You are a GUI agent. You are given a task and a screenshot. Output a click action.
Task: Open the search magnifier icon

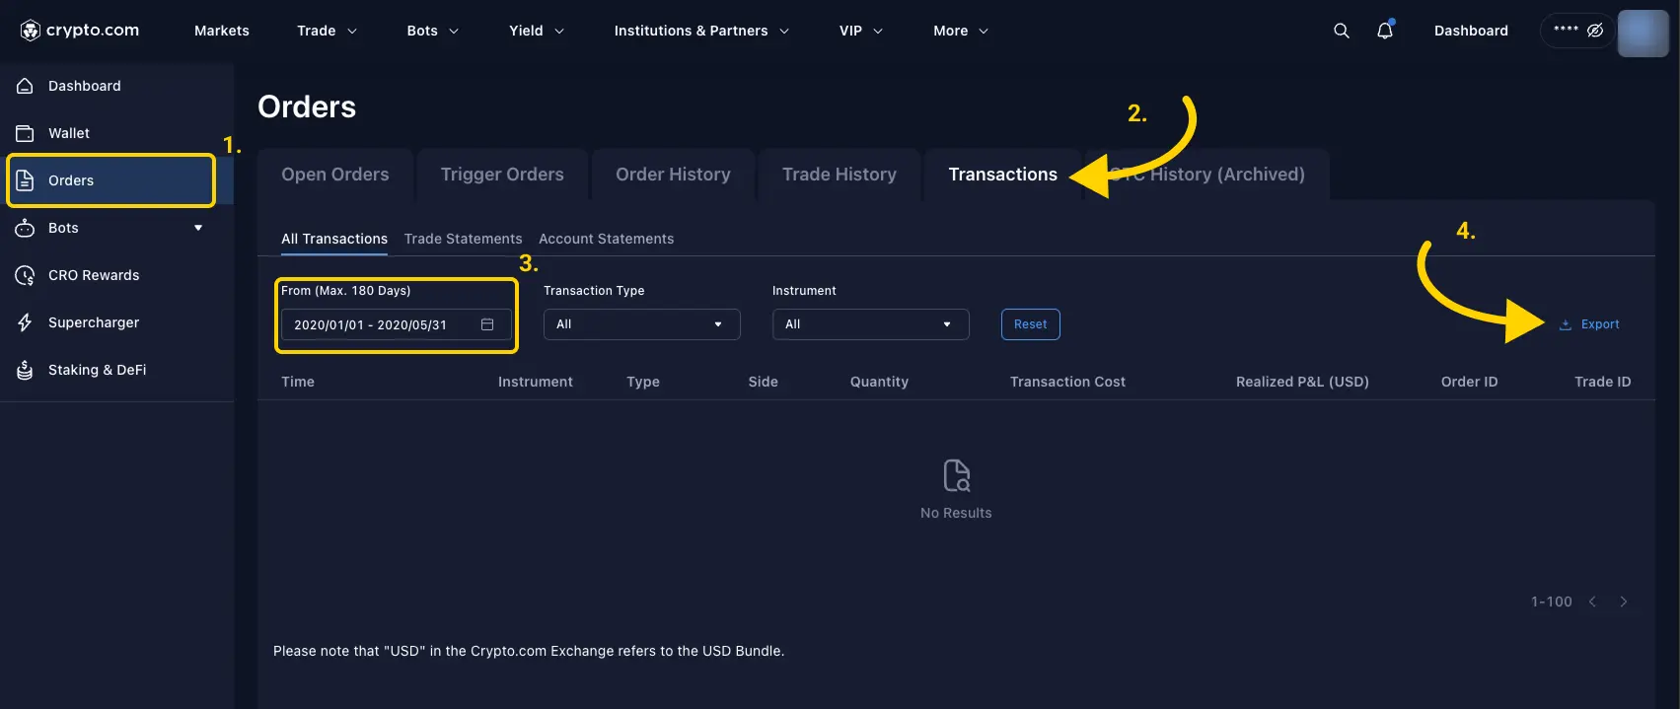coord(1342,31)
